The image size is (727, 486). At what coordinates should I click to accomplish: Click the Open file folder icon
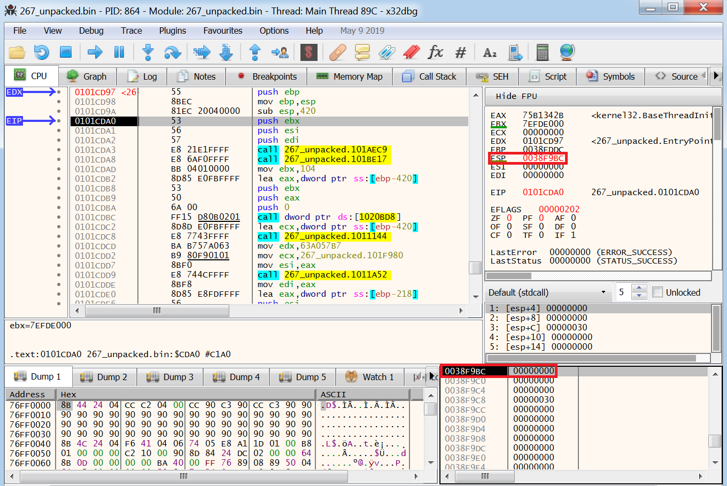[17, 52]
